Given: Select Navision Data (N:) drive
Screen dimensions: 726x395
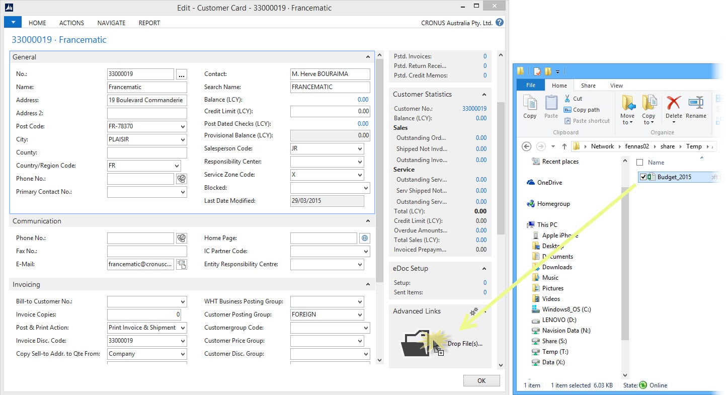Looking at the screenshot, I should pyautogui.click(x=561, y=331).
